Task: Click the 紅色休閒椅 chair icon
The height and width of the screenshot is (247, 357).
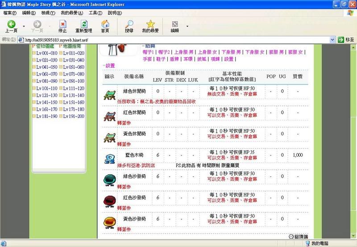Action: point(110,116)
